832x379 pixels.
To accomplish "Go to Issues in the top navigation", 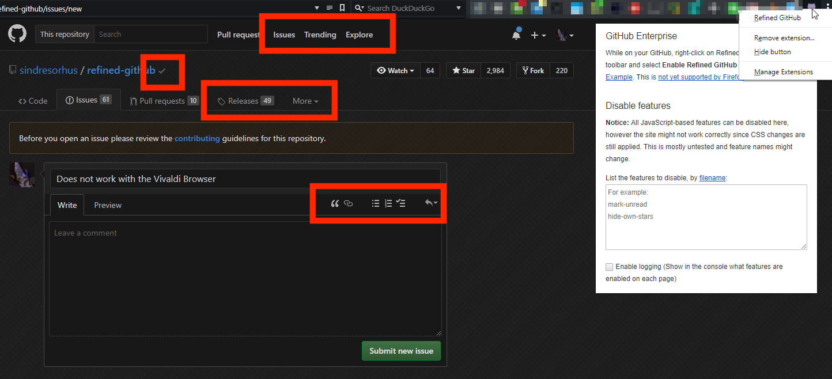I will click(x=284, y=35).
